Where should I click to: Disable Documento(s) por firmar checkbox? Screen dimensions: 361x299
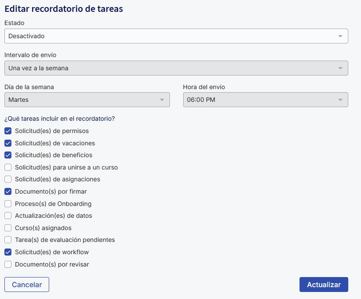pos(8,191)
